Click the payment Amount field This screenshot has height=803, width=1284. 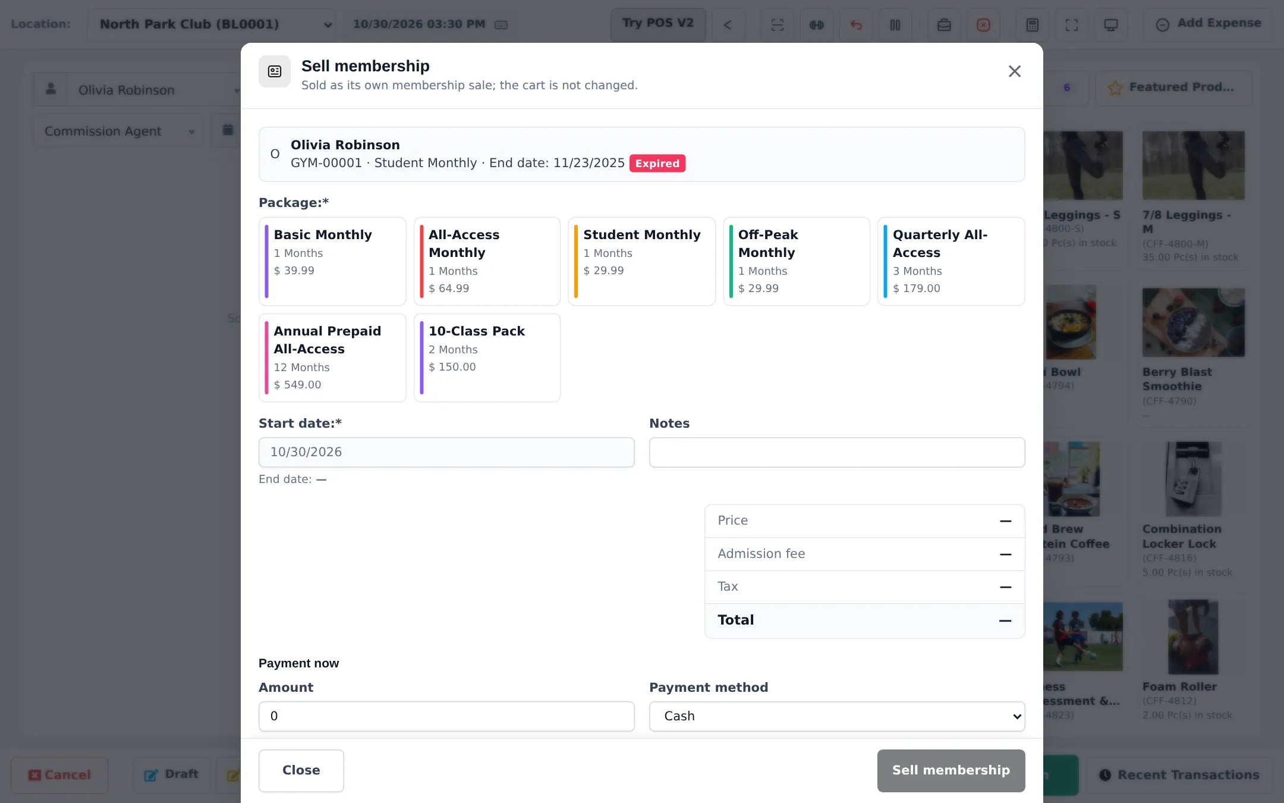446,716
